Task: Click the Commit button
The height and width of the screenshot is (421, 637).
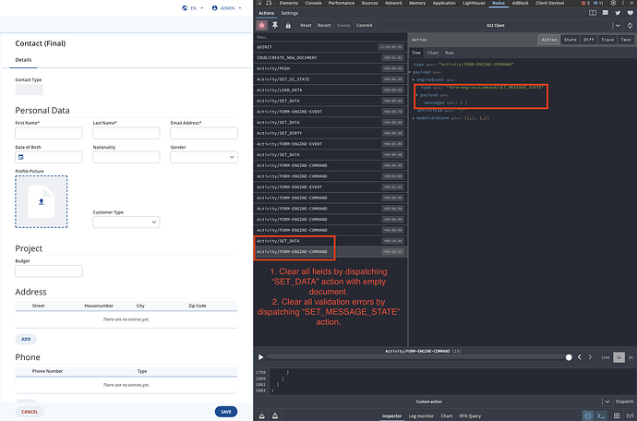Action: (x=365, y=25)
